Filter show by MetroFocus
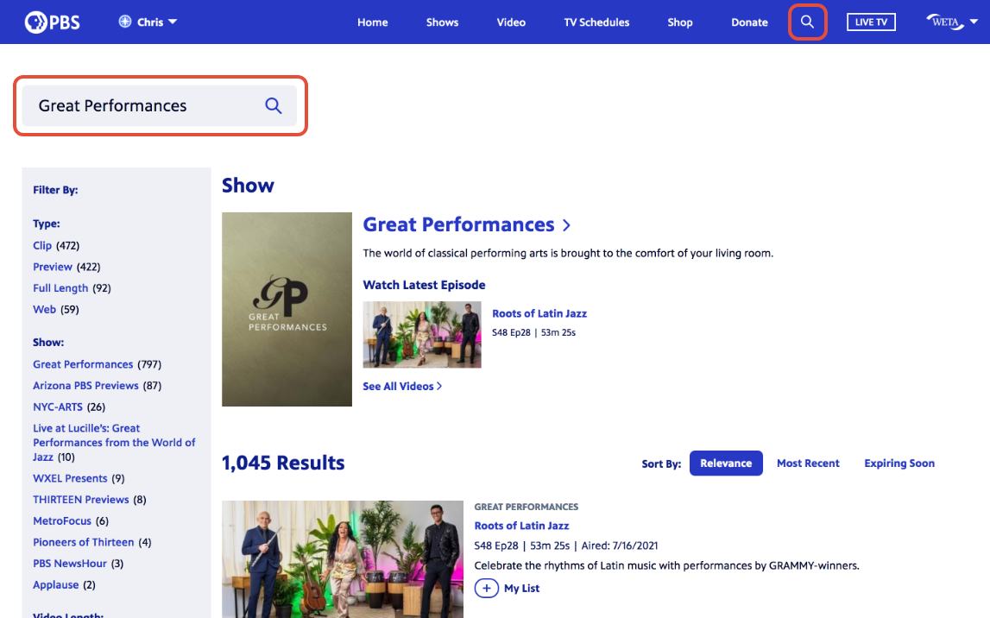Screen dimensions: 990x618 tap(62, 520)
